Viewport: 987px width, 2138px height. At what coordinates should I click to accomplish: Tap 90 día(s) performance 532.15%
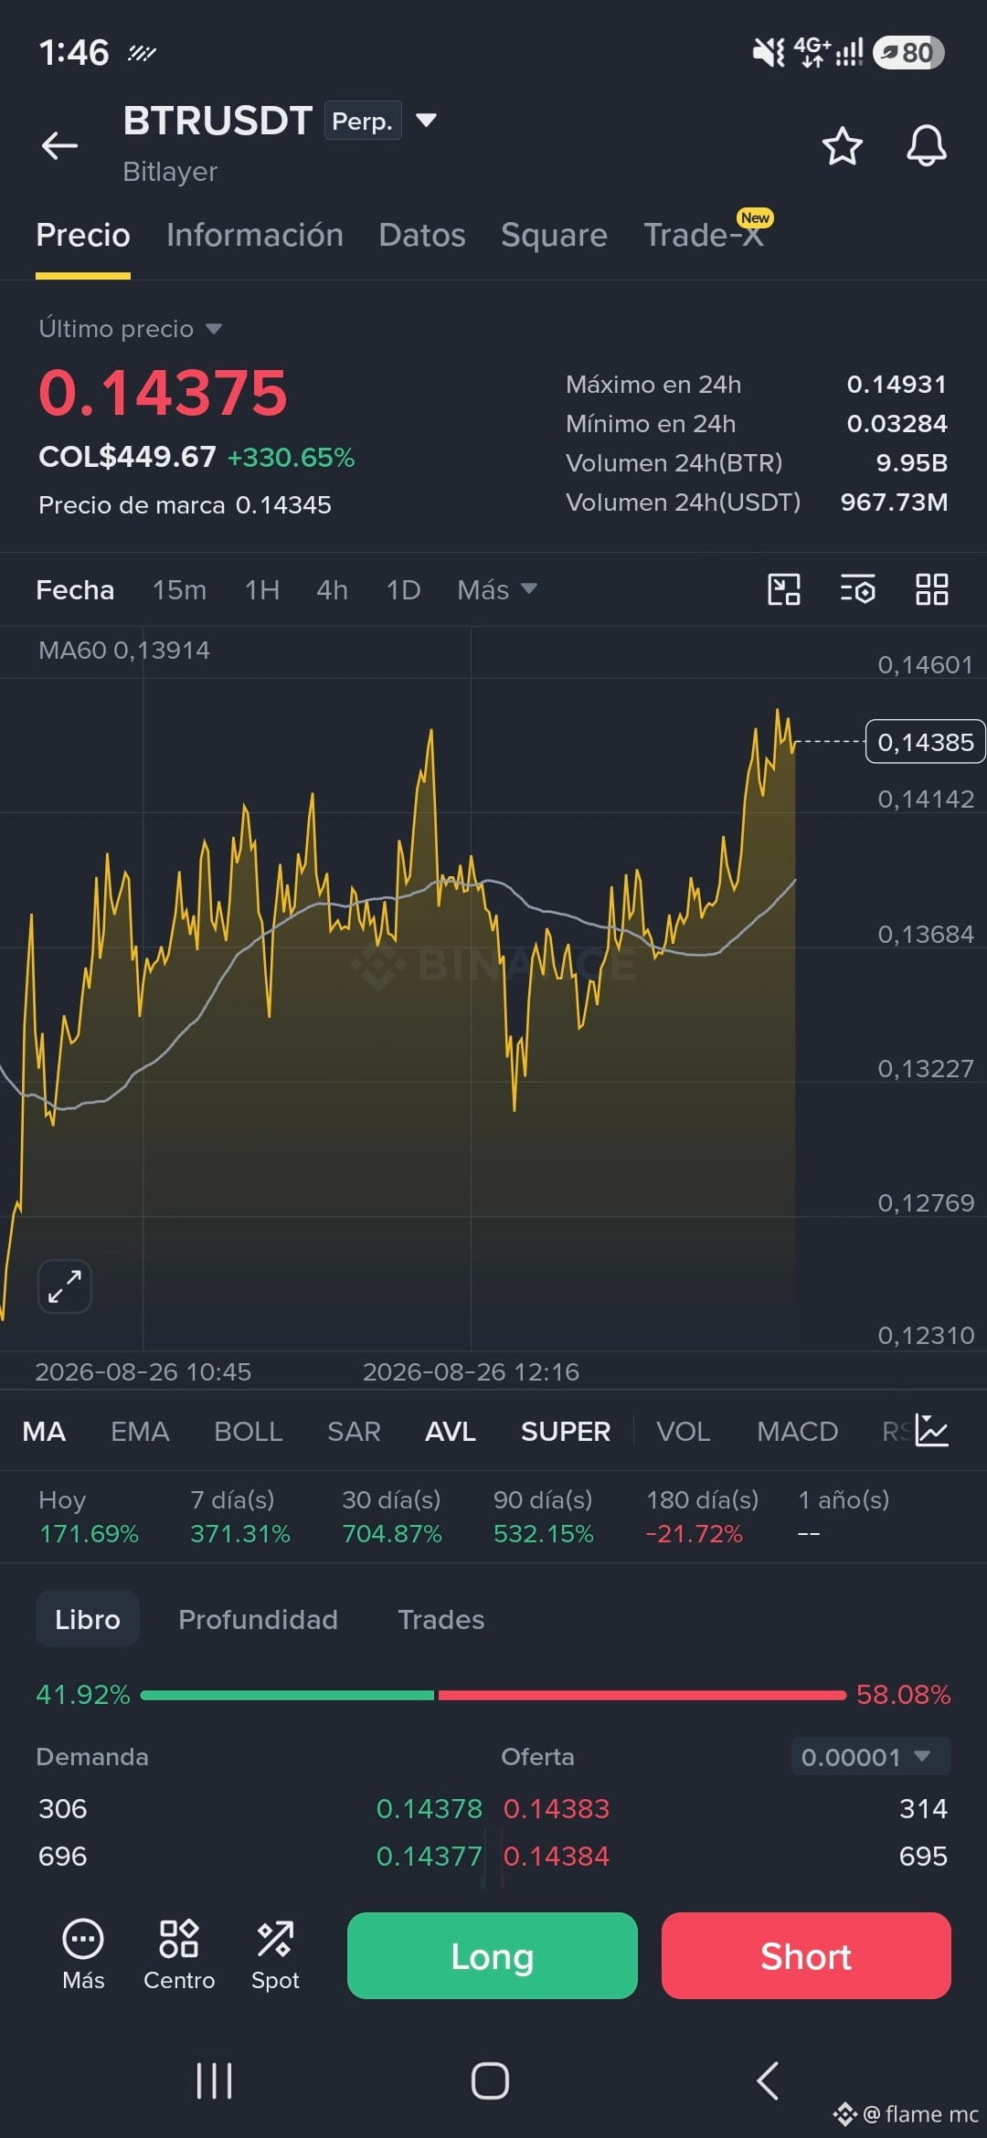click(x=543, y=1516)
